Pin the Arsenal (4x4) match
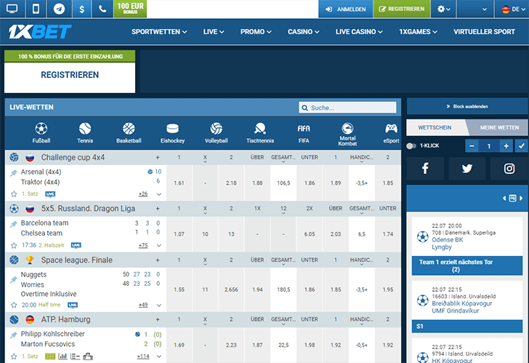Viewport: 529px width, 363px height. click(x=14, y=173)
